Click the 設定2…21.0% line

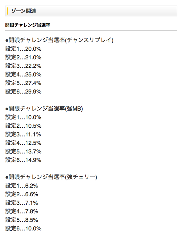pos(23,57)
